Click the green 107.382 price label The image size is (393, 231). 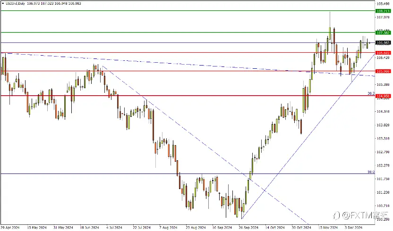pyautogui.click(x=383, y=33)
